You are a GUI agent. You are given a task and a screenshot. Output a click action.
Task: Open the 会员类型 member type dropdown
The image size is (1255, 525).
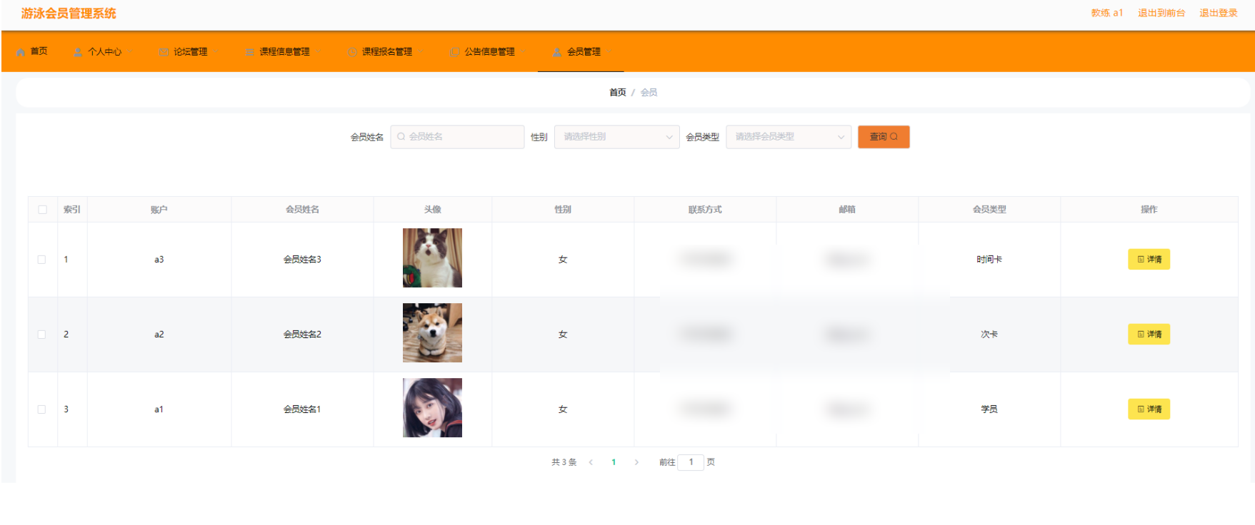click(x=789, y=137)
